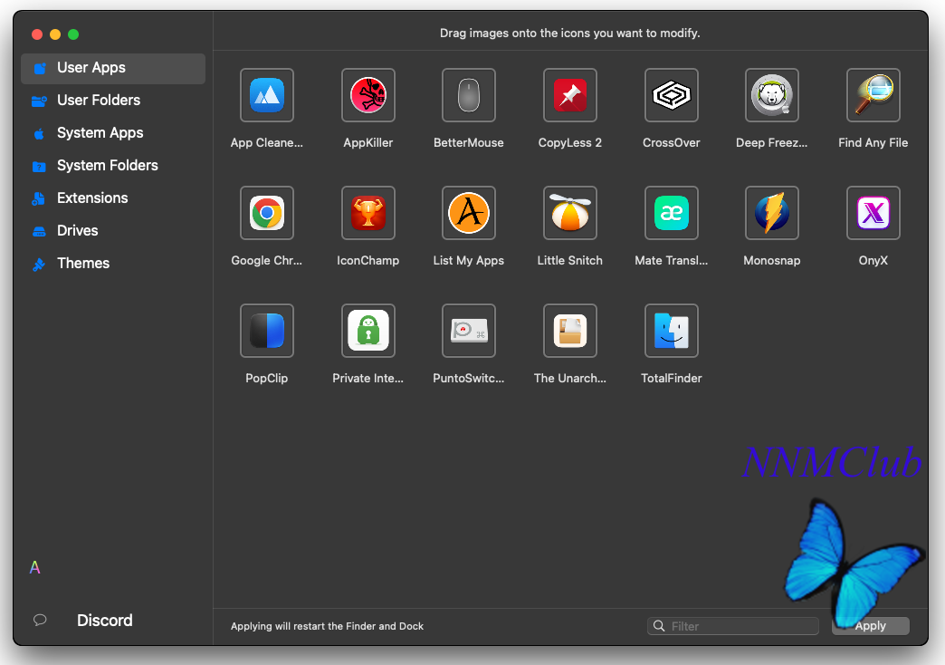Click the "Private Inte..." app label
945x665 pixels.
point(368,379)
